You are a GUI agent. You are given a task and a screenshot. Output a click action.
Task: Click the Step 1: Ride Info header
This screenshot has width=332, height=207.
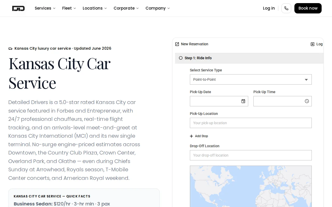(x=249, y=58)
